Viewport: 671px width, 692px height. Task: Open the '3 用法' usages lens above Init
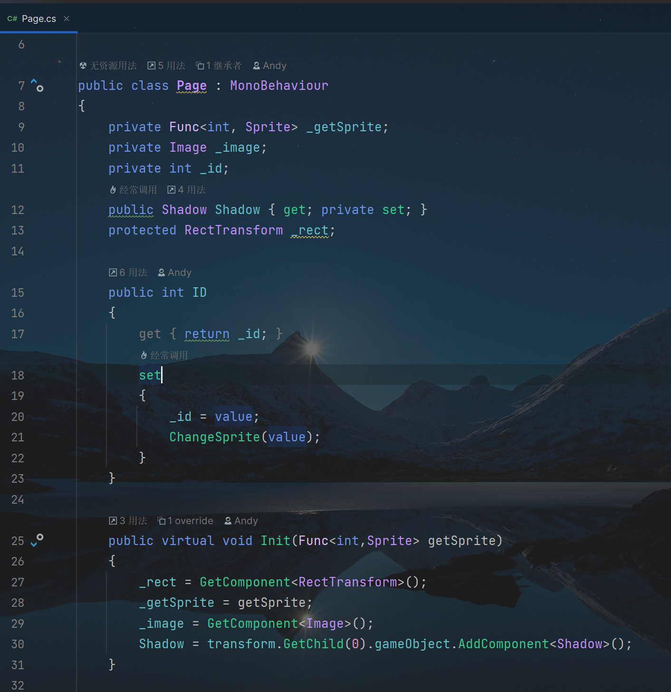click(128, 521)
